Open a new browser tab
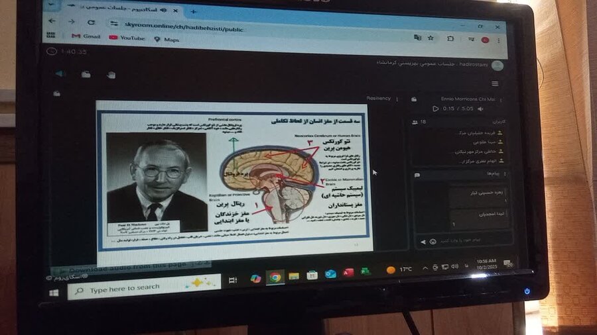The width and height of the screenshot is (597, 335). pyautogui.click(x=194, y=12)
